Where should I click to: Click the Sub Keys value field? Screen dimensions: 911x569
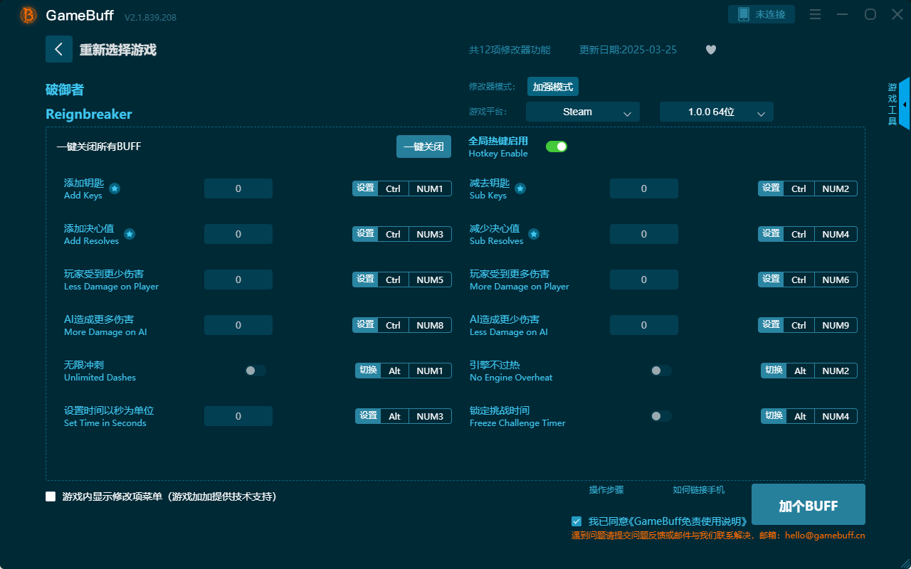click(644, 188)
